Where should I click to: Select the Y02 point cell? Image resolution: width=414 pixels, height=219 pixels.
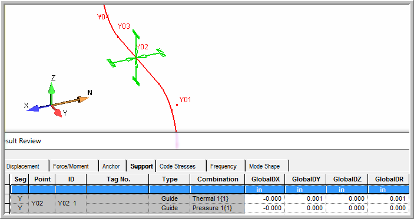42,203
